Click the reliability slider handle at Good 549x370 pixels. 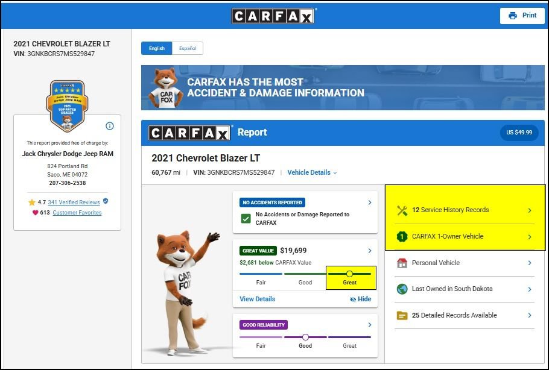305,337
